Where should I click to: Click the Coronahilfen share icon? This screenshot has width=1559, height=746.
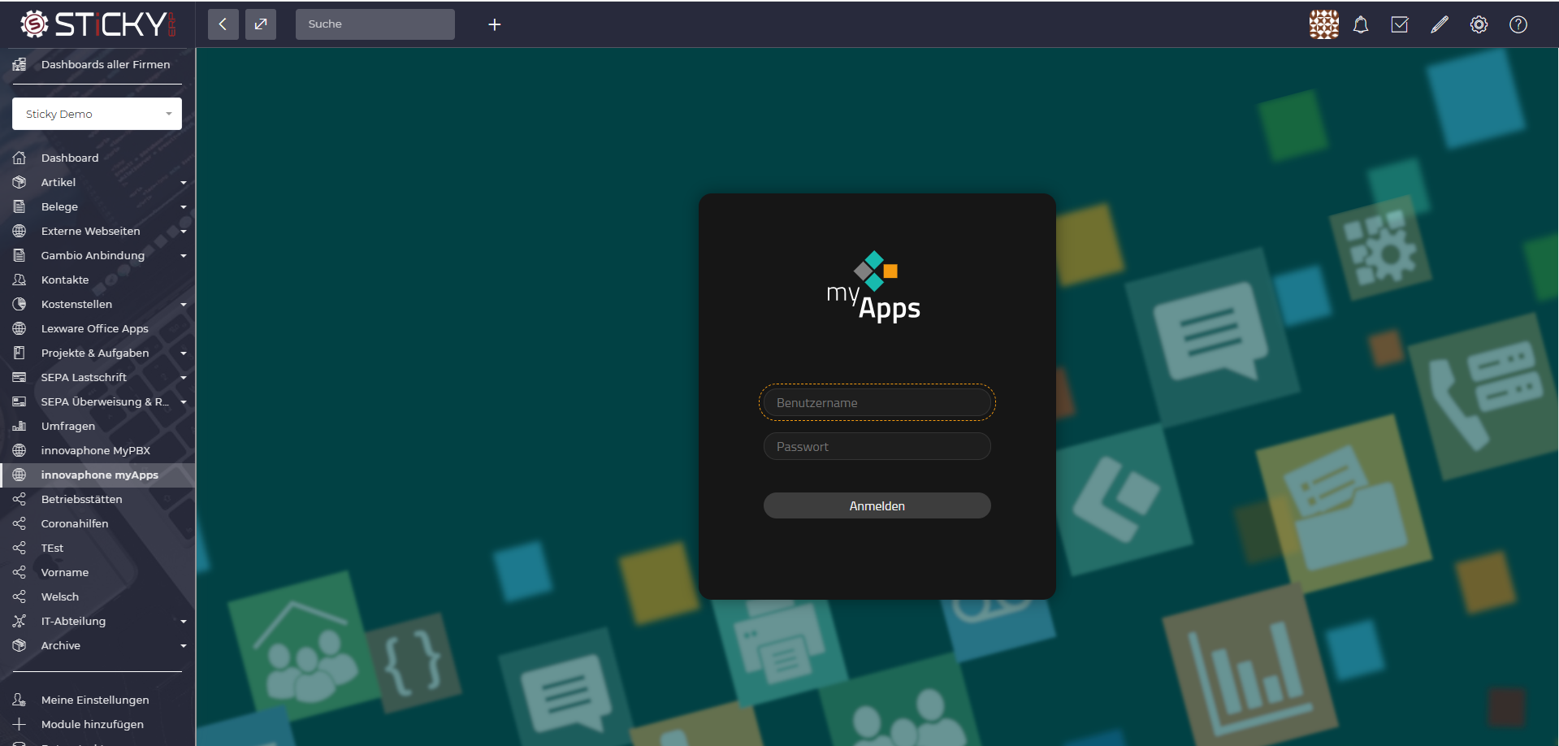(x=19, y=523)
